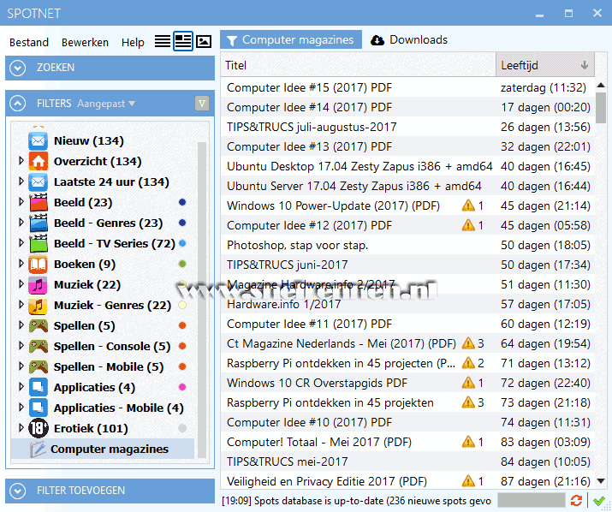Image resolution: width=612 pixels, height=512 pixels.
Task: Collapse the FILTERS panel
Action: tap(18, 104)
